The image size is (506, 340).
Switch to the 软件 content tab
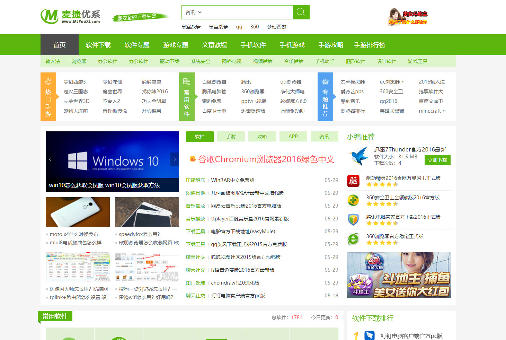point(200,137)
